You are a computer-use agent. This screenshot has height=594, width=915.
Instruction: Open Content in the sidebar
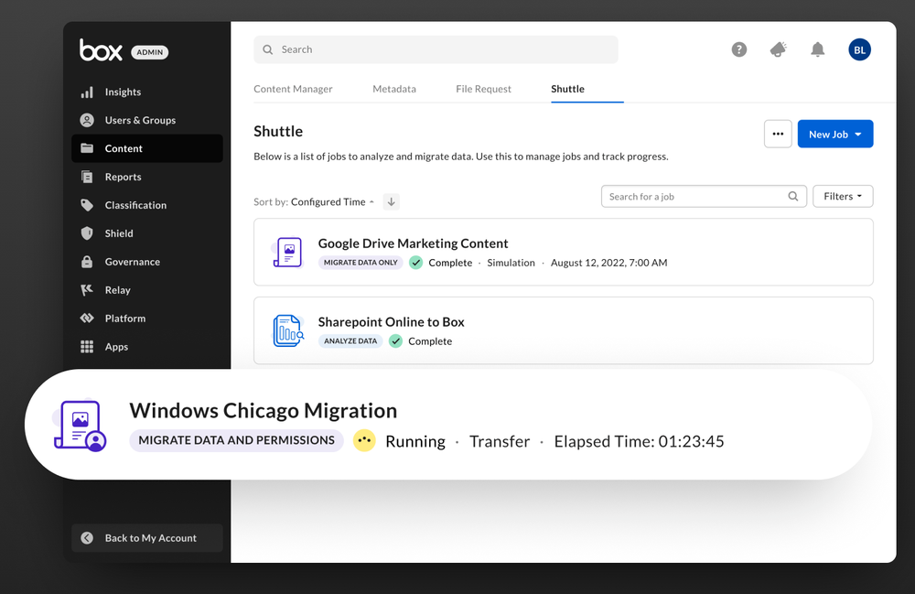click(124, 148)
